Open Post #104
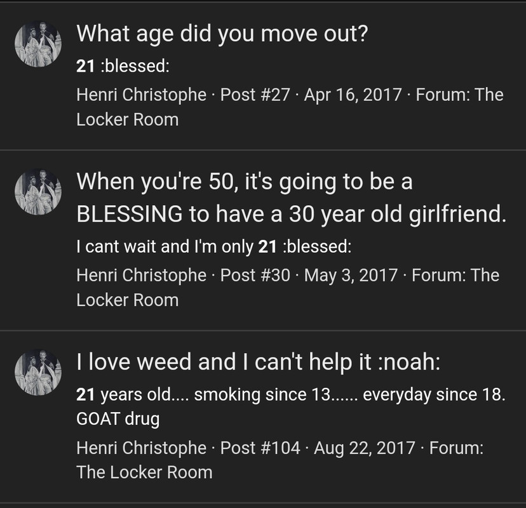 [260, 448]
